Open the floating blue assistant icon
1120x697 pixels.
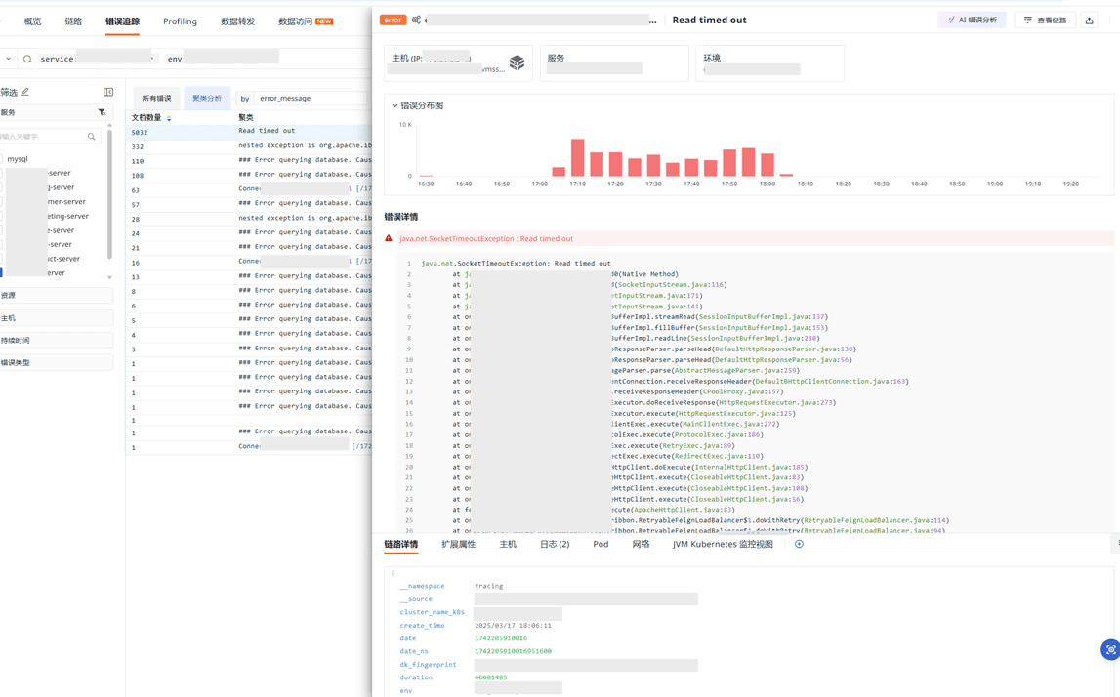[1109, 650]
